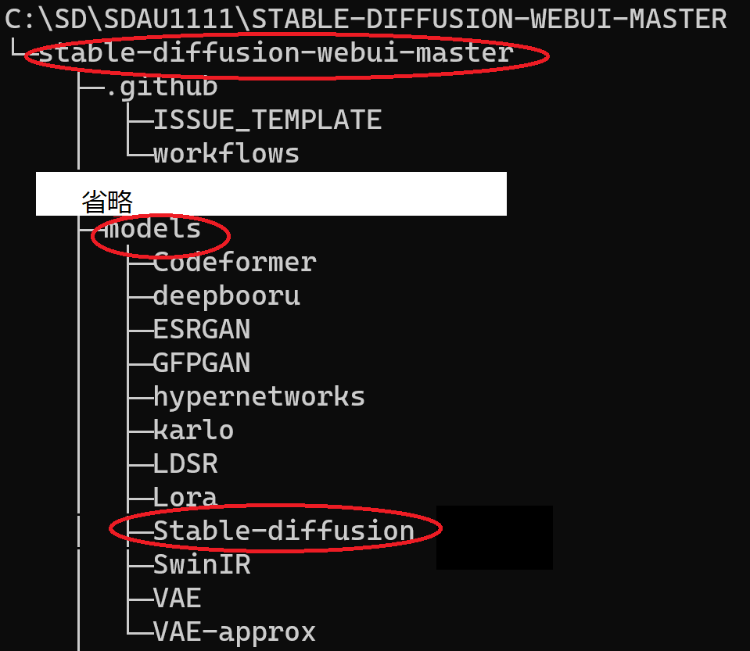750x651 pixels.
Task: Click the hypernetworks folder
Action: click(x=259, y=397)
